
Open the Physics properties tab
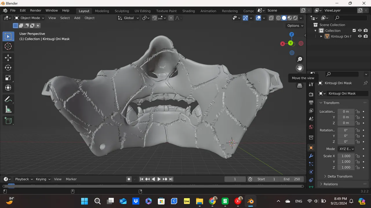point(311,172)
